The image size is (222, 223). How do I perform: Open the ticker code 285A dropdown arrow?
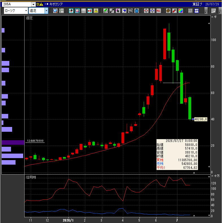(x=33, y=5)
